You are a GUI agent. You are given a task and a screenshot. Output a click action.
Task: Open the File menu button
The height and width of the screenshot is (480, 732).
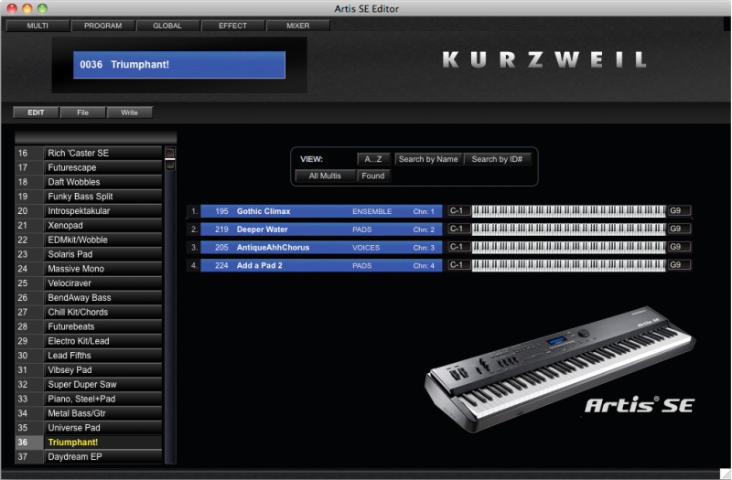(83, 112)
